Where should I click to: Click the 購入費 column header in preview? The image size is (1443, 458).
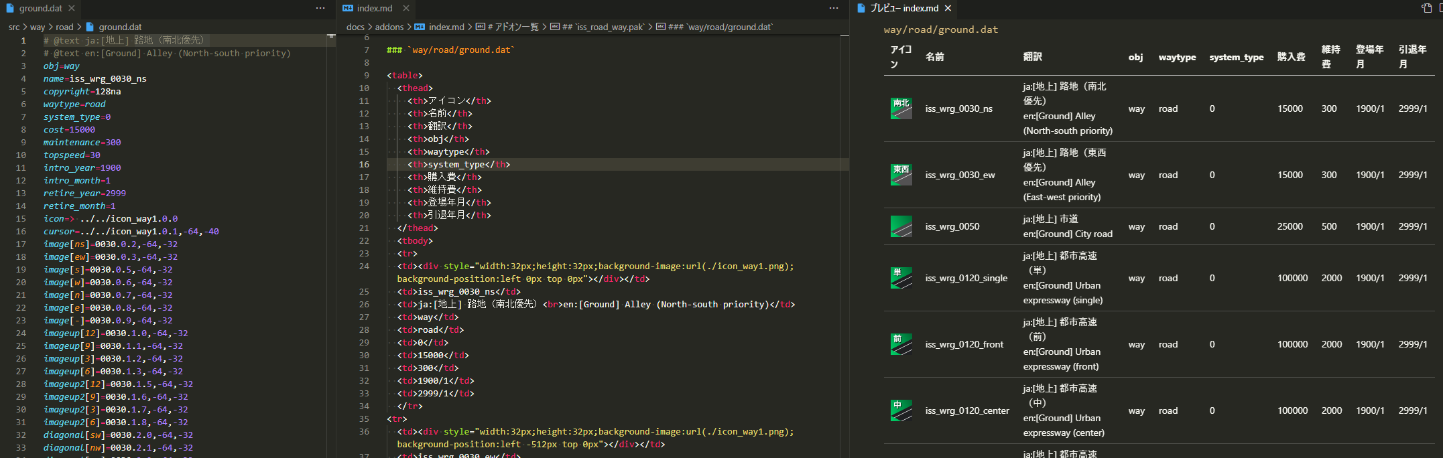coord(1292,57)
